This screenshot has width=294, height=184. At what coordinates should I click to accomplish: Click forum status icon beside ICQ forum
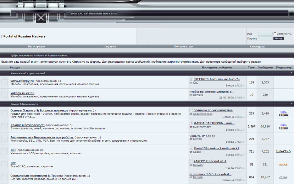[4, 151]
